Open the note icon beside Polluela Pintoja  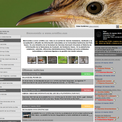coord(112,69)
